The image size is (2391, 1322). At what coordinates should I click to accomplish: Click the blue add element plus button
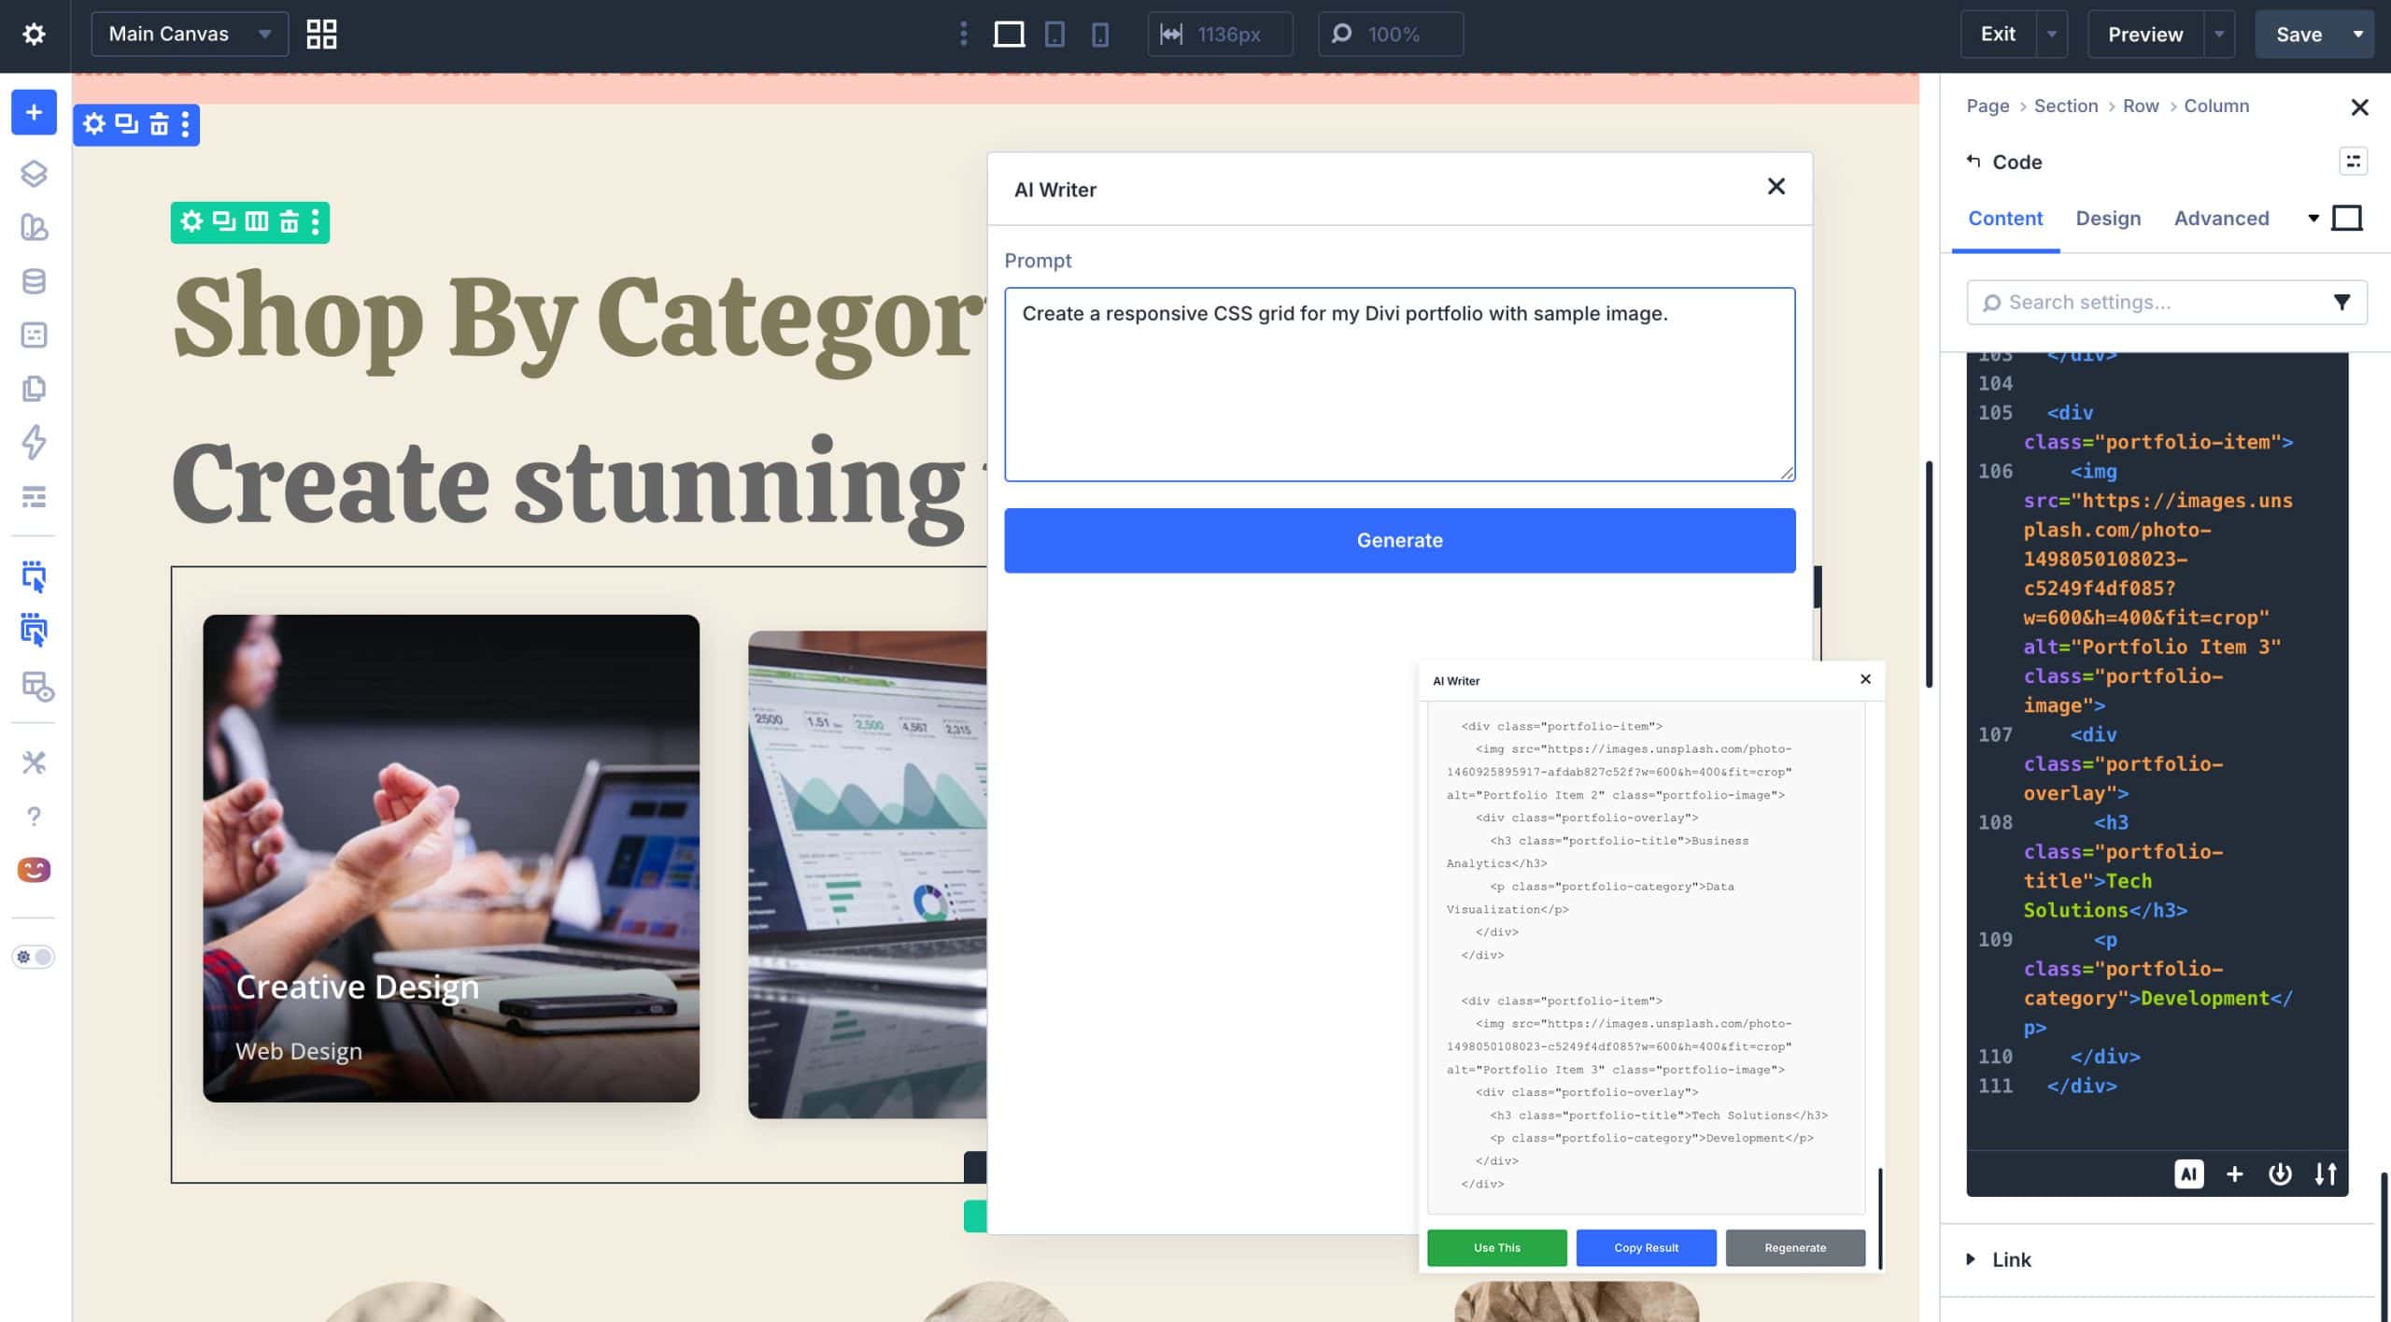pos(34,112)
